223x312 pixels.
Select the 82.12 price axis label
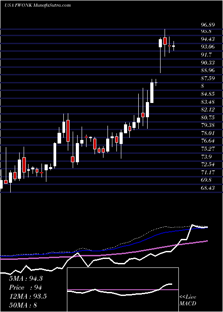pyautogui.click(x=208, y=110)
